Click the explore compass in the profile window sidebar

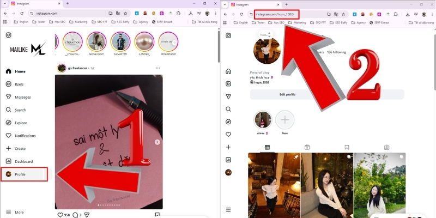pyautogui.click(x=228, y=122)
